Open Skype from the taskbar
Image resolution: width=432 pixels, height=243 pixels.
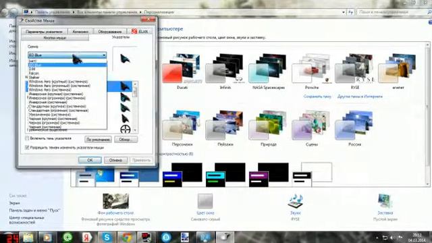pos(107,237)
